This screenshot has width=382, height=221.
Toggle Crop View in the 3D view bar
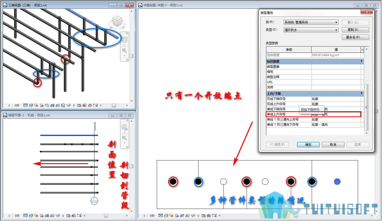pos(53,105)
